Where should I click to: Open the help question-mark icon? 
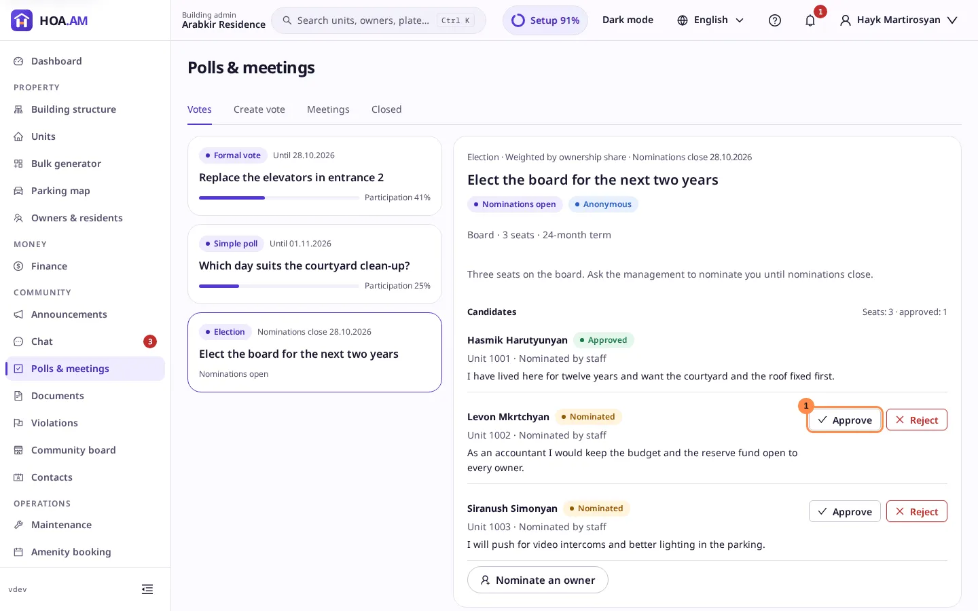click(775, 20)
